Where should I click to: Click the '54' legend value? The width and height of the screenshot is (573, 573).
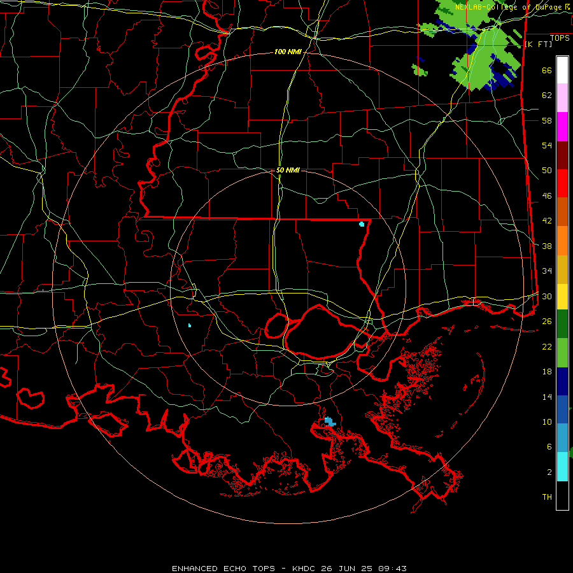point(547,145)
